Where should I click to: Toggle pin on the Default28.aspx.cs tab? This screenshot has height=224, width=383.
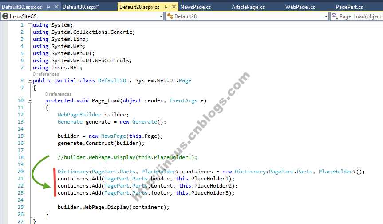tap(166, 7)
